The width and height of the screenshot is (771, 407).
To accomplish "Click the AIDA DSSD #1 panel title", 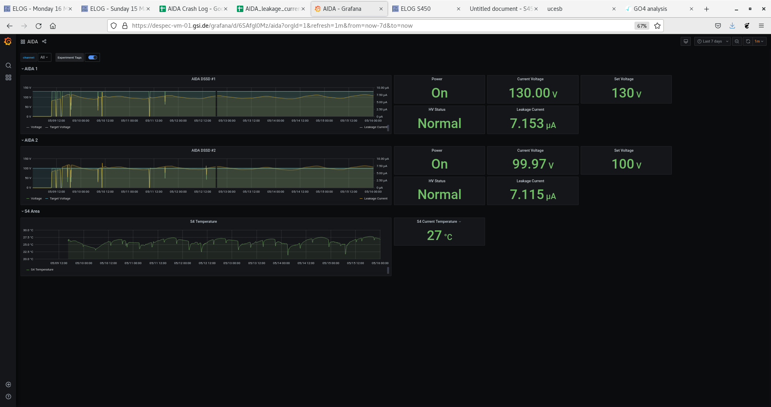I will 203,79.
